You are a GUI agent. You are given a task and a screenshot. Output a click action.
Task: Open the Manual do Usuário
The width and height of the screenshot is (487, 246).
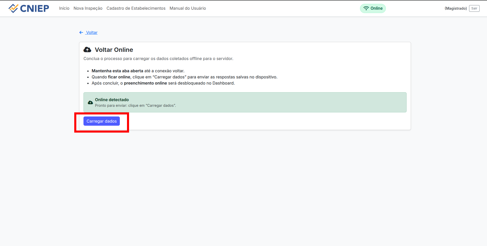point(187,8)
